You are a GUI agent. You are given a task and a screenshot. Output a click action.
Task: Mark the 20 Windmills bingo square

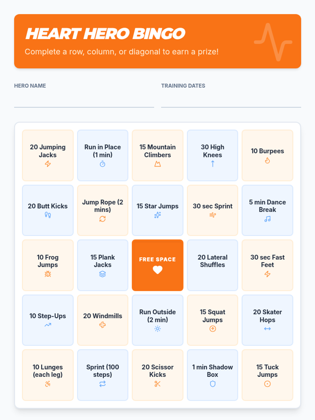102,320
